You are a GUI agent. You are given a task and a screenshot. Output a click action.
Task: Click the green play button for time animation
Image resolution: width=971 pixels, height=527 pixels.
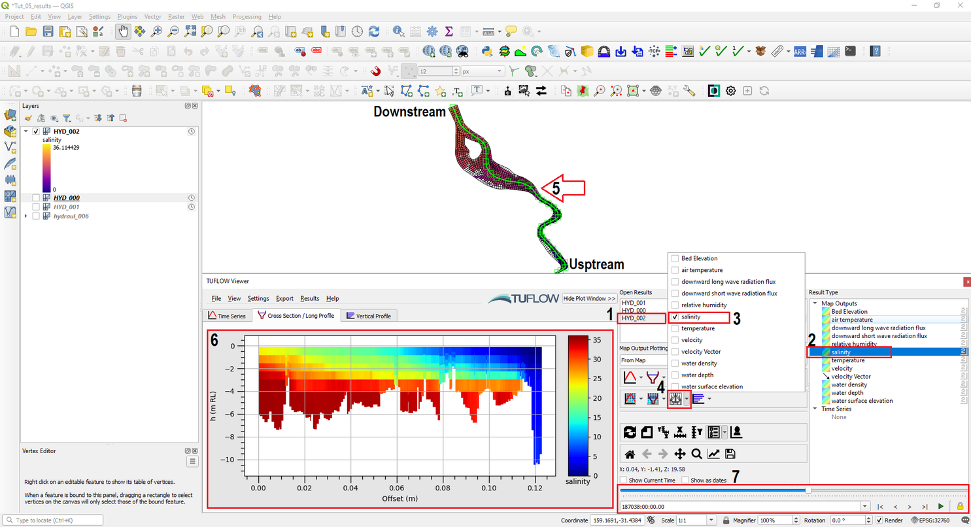(x=940, y=506)
